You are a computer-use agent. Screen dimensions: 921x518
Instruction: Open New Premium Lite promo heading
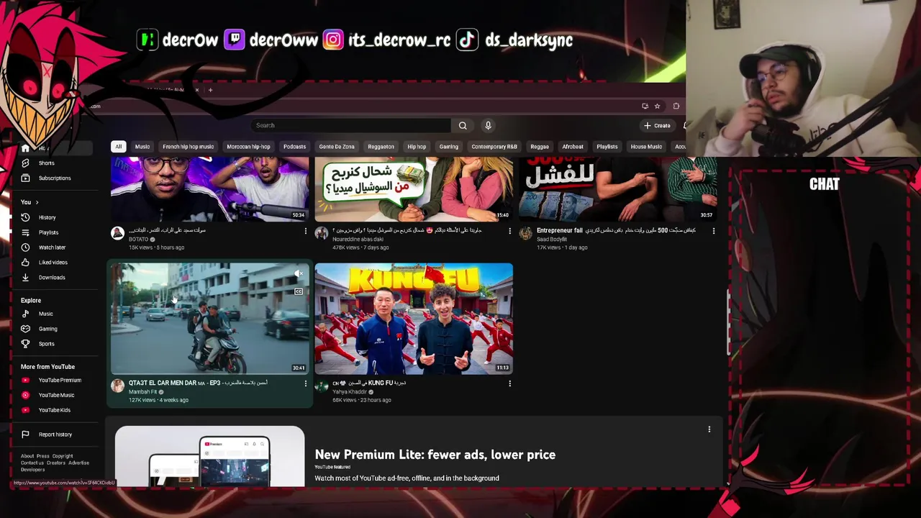(435, 455)
